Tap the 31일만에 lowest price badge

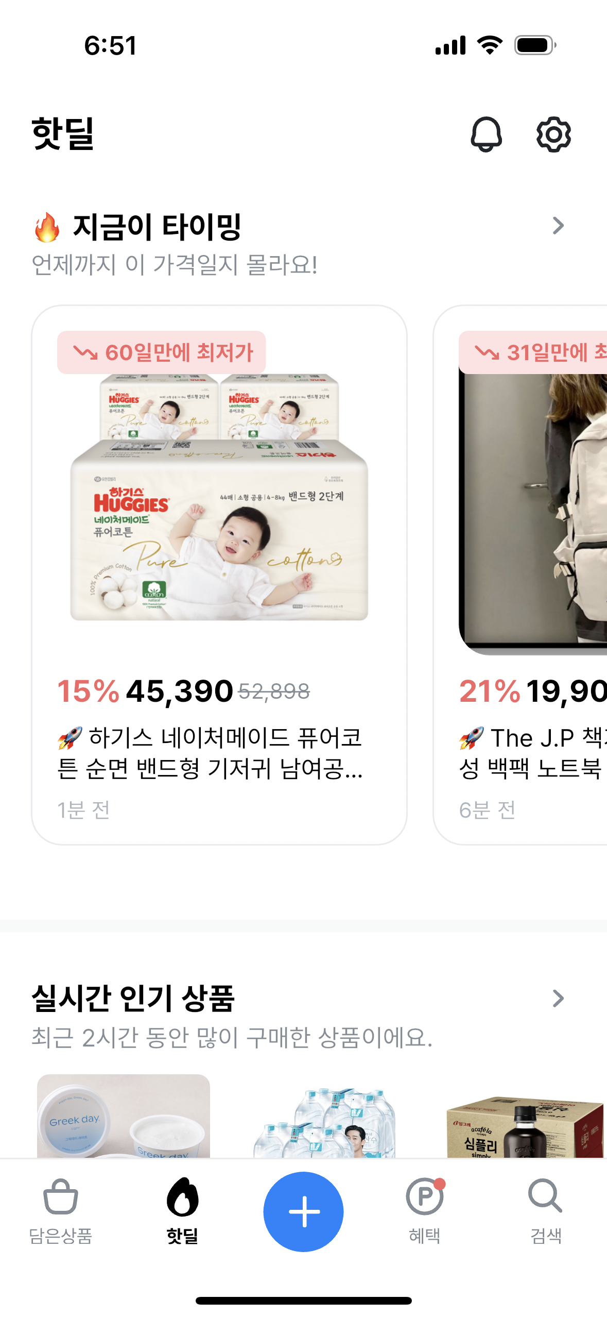[x=533, y=352]
